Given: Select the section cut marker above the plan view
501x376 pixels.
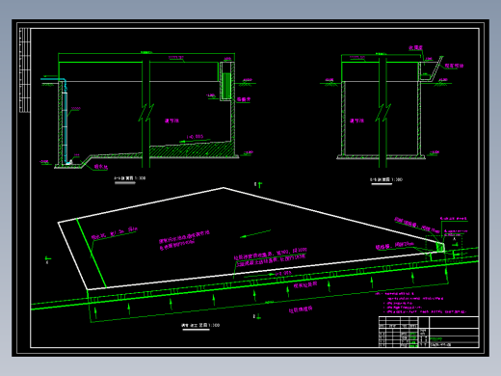Looking at the screenshot, I should (x=258, y=185).
